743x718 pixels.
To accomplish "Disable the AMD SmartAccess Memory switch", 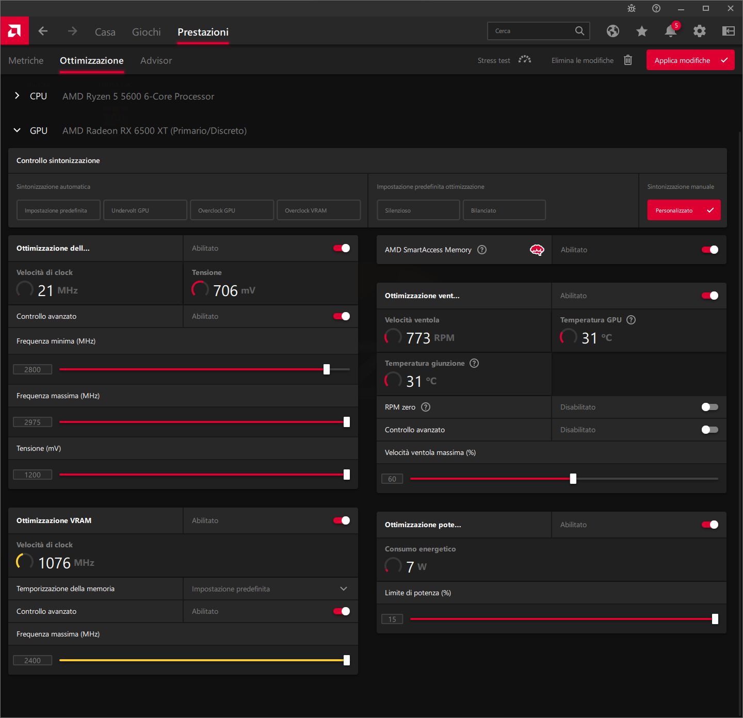I will (710, 250).
